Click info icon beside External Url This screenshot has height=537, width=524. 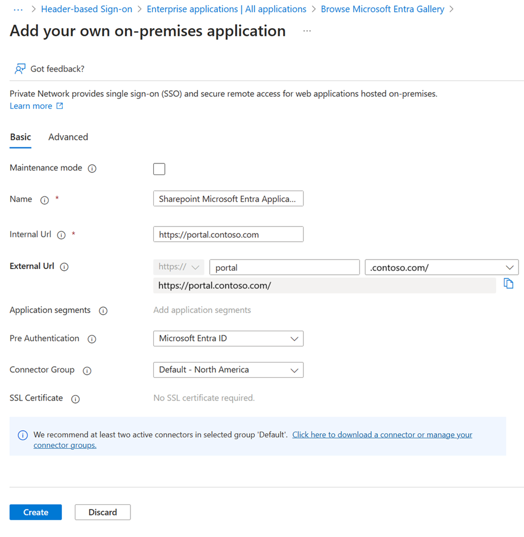tap(64, 267)
